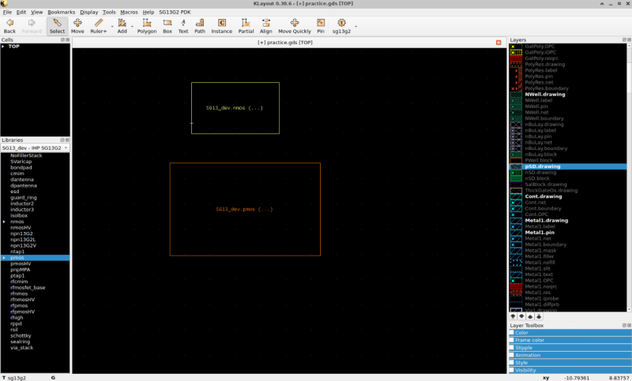Activate the Align tool
632x381 pixels.
266,26
